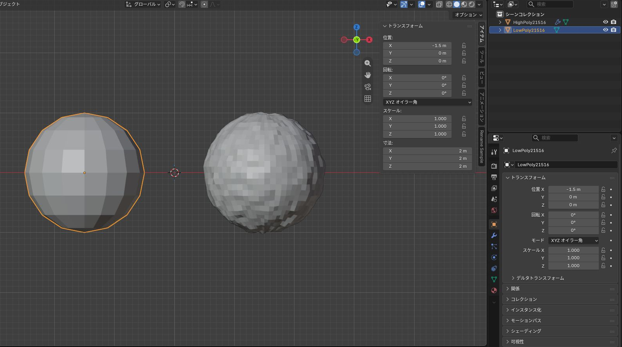The height and width of the screenshot is (347, 622).
Task: Open the Render properties tab
Action: 494,166
